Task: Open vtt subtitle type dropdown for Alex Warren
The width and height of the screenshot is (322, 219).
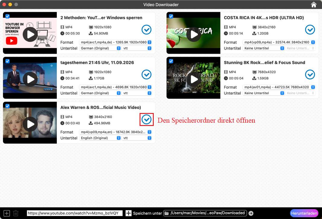Action: tap(137, 138)
